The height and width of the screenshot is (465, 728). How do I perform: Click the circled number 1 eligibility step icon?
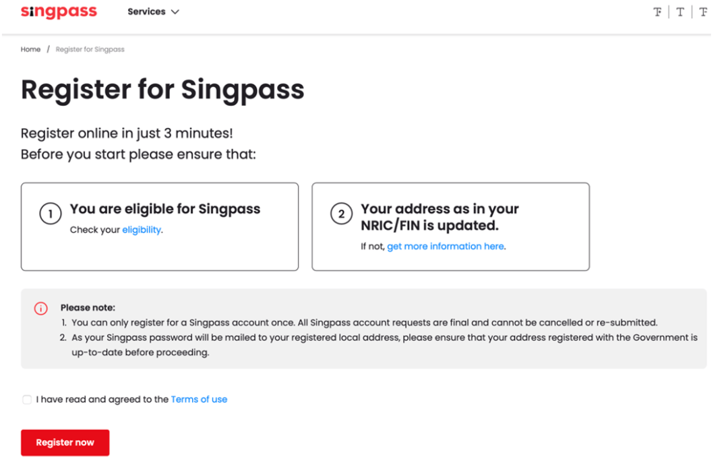[51, 214]
